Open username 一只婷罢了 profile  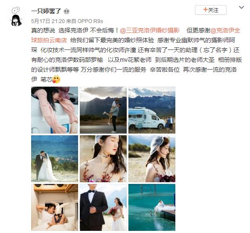point(46,11)
